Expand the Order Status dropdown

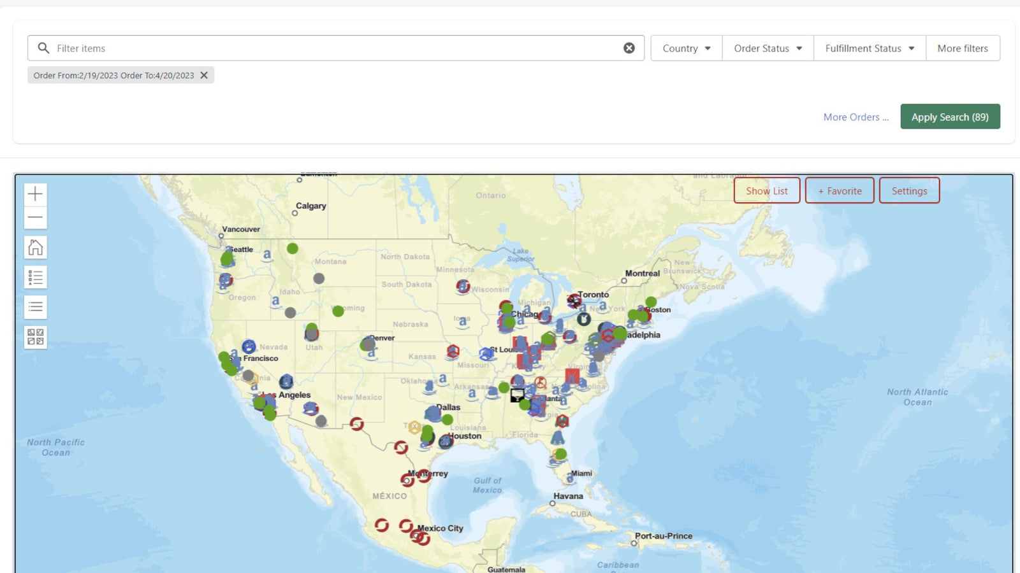[767, 48]
